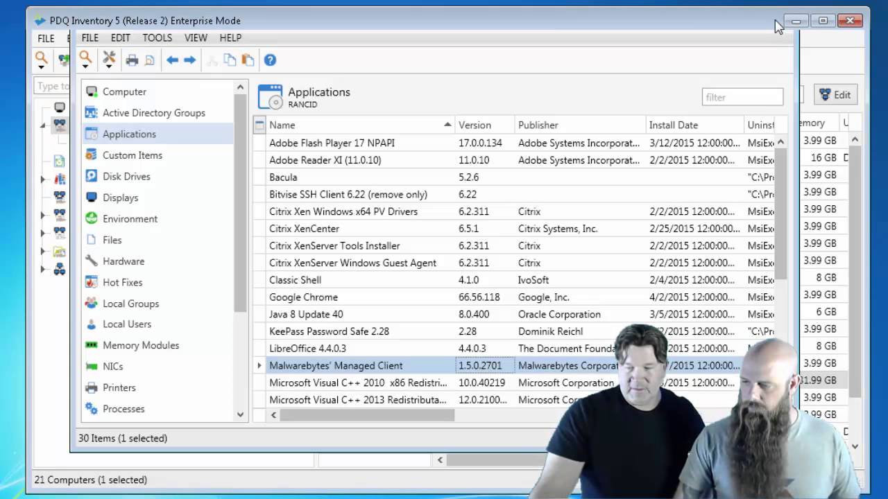The image size is (888, 499).
Task: Click the sidebar scroll-down arrow
Action: pyautogui.click(x=240, y=414)
